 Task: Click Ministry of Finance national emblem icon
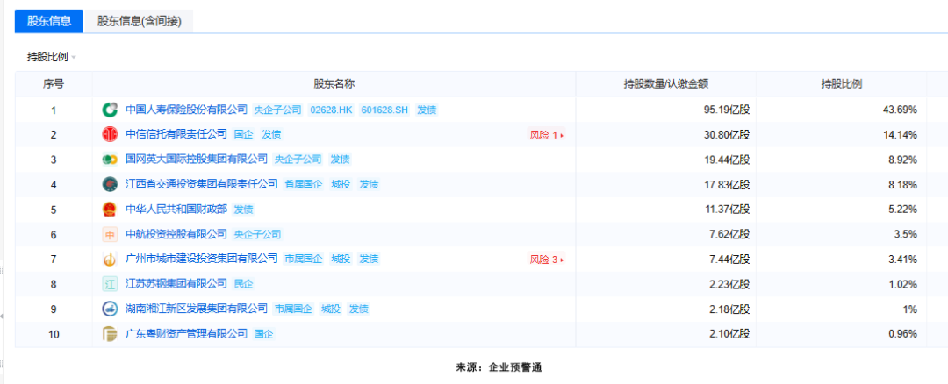(110, 209)
